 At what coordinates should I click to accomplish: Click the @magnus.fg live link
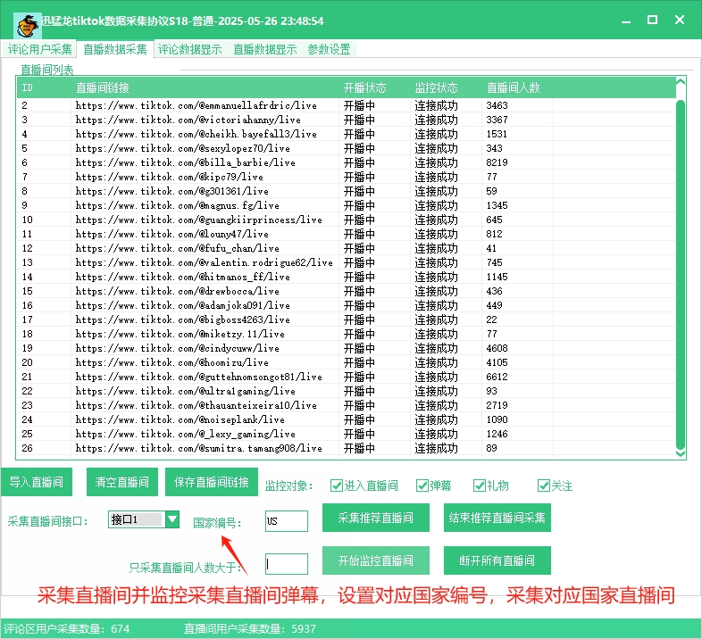tap(178, 205)
